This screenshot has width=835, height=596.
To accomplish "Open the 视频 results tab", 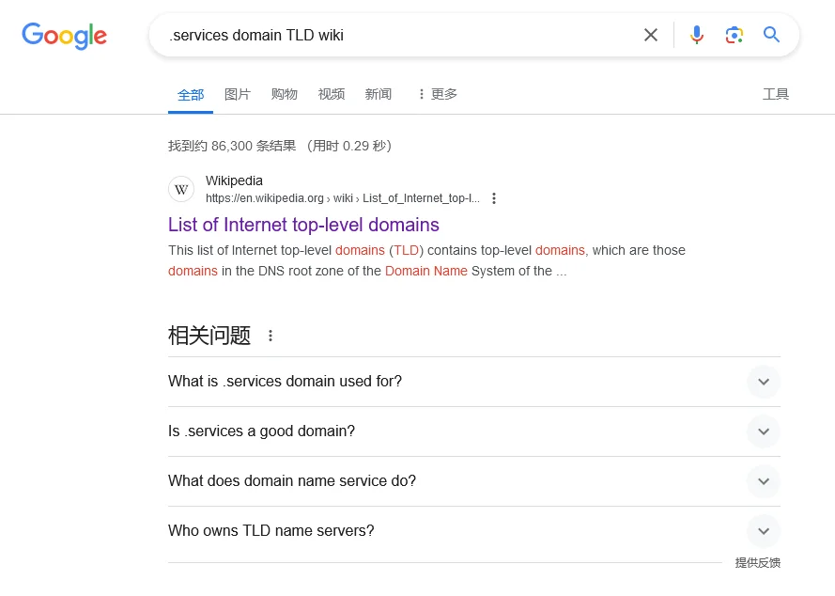I will coord(331,94).
